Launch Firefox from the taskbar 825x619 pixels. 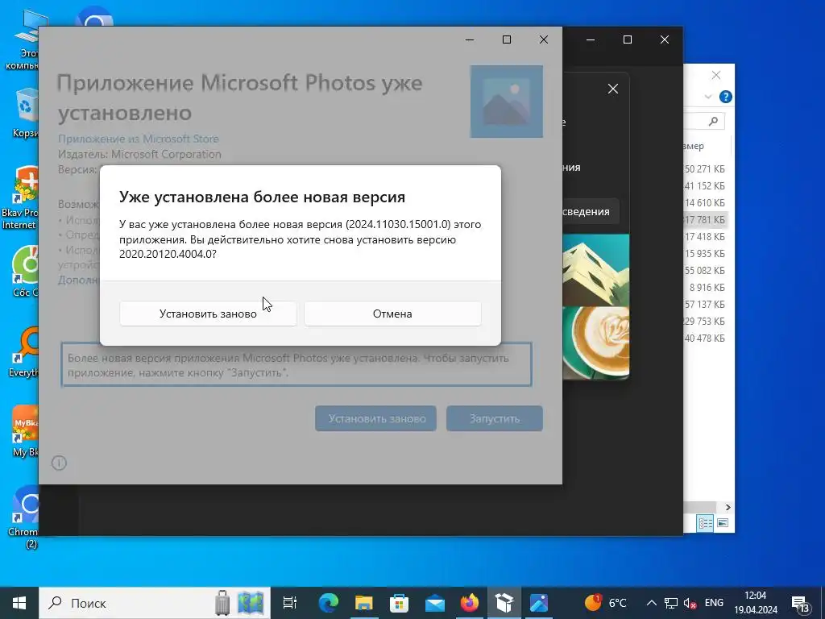point(470,603)
